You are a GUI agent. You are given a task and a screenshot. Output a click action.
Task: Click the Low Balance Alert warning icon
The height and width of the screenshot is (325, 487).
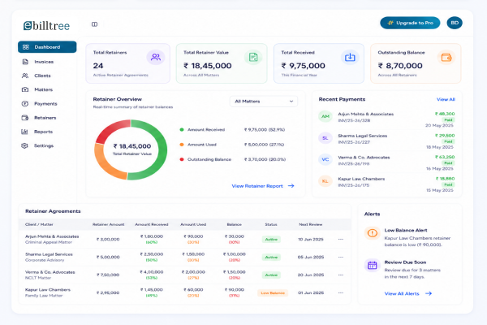(372, 233)
